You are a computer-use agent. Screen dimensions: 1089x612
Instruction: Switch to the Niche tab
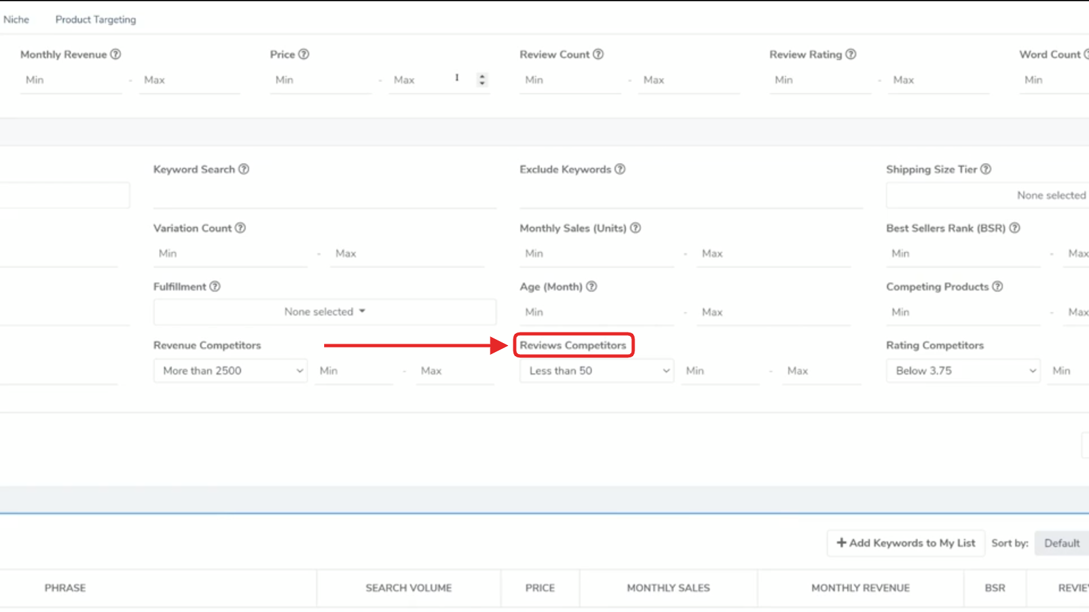(16, 20)
